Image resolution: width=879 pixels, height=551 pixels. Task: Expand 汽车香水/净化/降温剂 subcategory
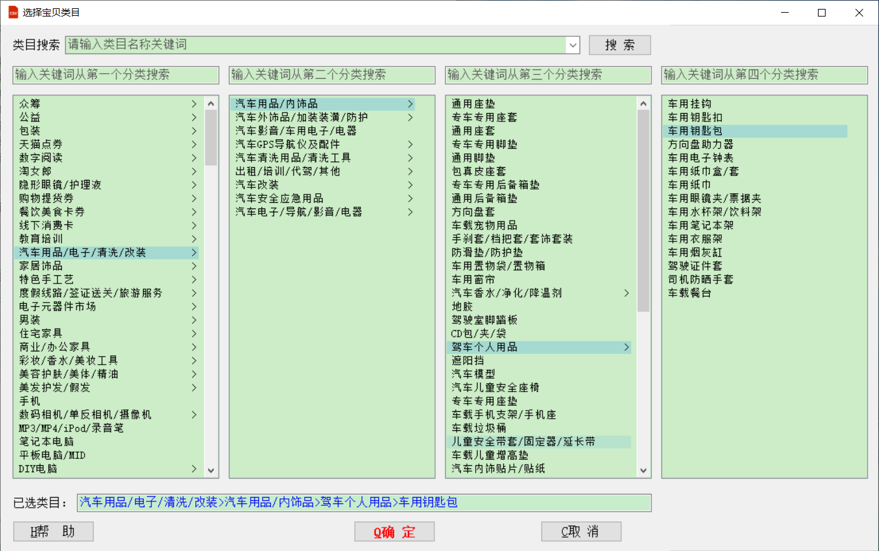pos(626,294)
